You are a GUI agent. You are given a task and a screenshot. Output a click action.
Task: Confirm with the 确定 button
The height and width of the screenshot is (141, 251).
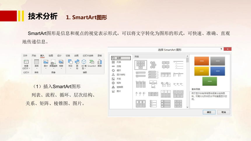click(x=209, y=112)
